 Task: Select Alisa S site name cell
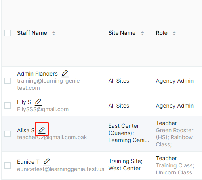pyautogui.click(x=129, y=133)
